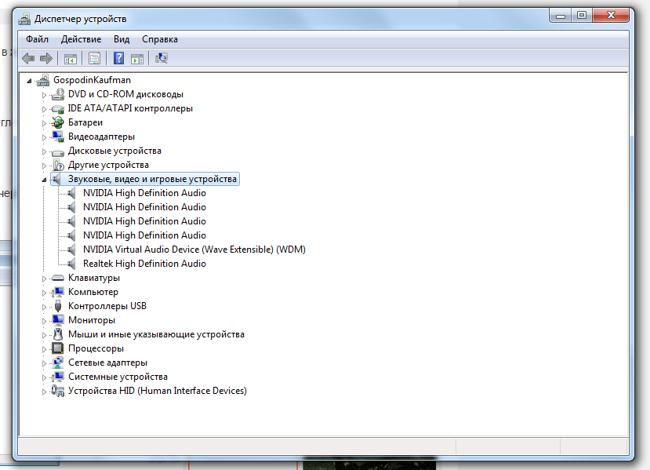Viewport: 650px width, 470px height.
Task: Open the Справка menu
Action: pyautogui.click(x=160, y=39)
